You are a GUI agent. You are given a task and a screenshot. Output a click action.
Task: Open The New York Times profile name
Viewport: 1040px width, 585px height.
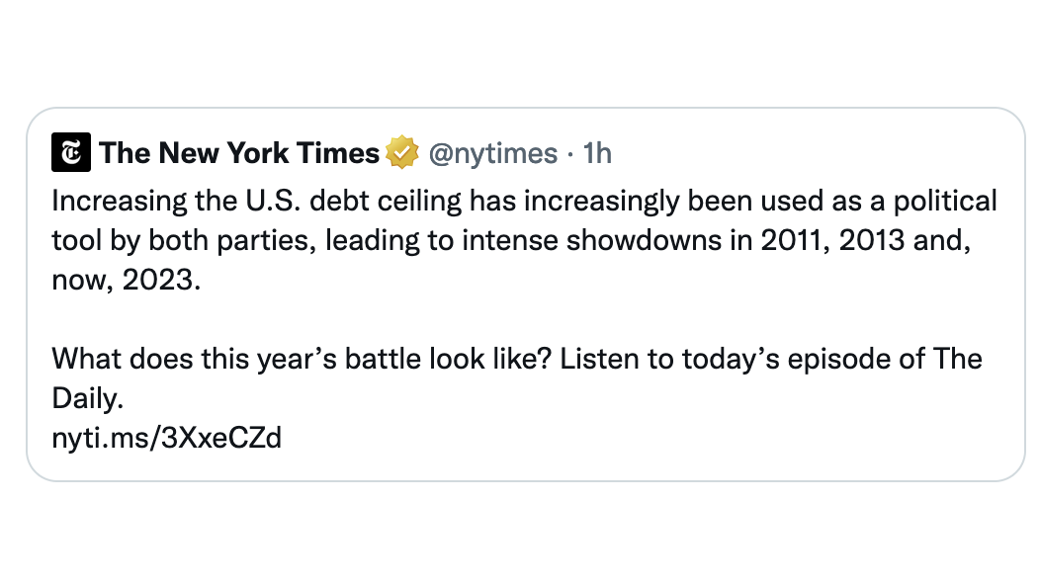point(239,153)
